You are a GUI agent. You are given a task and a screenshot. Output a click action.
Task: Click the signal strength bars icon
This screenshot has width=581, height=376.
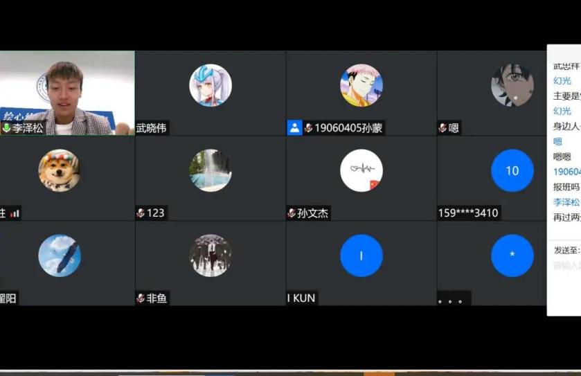15,213
